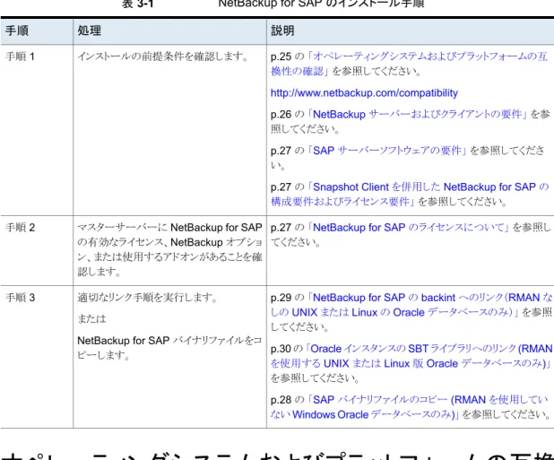The height and width of the screenshot is (460, 554).
Task: Click the 適切なリンク手順を実行します text
Action: click(148, 298)
